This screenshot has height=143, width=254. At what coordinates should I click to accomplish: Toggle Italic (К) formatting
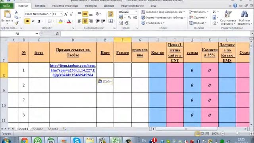click(33, 21)
